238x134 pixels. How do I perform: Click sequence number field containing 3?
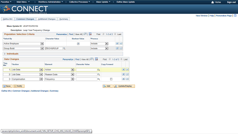pos(7,79)
